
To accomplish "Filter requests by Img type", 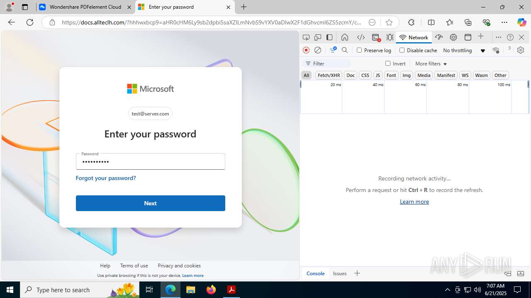I will tap(407, 75).
